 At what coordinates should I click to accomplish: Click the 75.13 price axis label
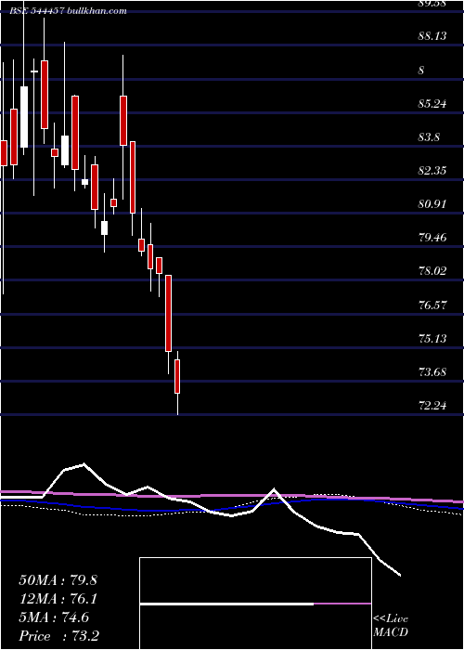coord(432,339)
